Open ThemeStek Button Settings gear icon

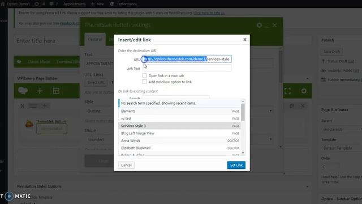point(259,25)
